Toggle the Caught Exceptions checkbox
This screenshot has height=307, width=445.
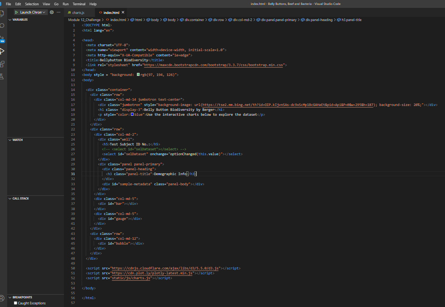coord(15,303)
